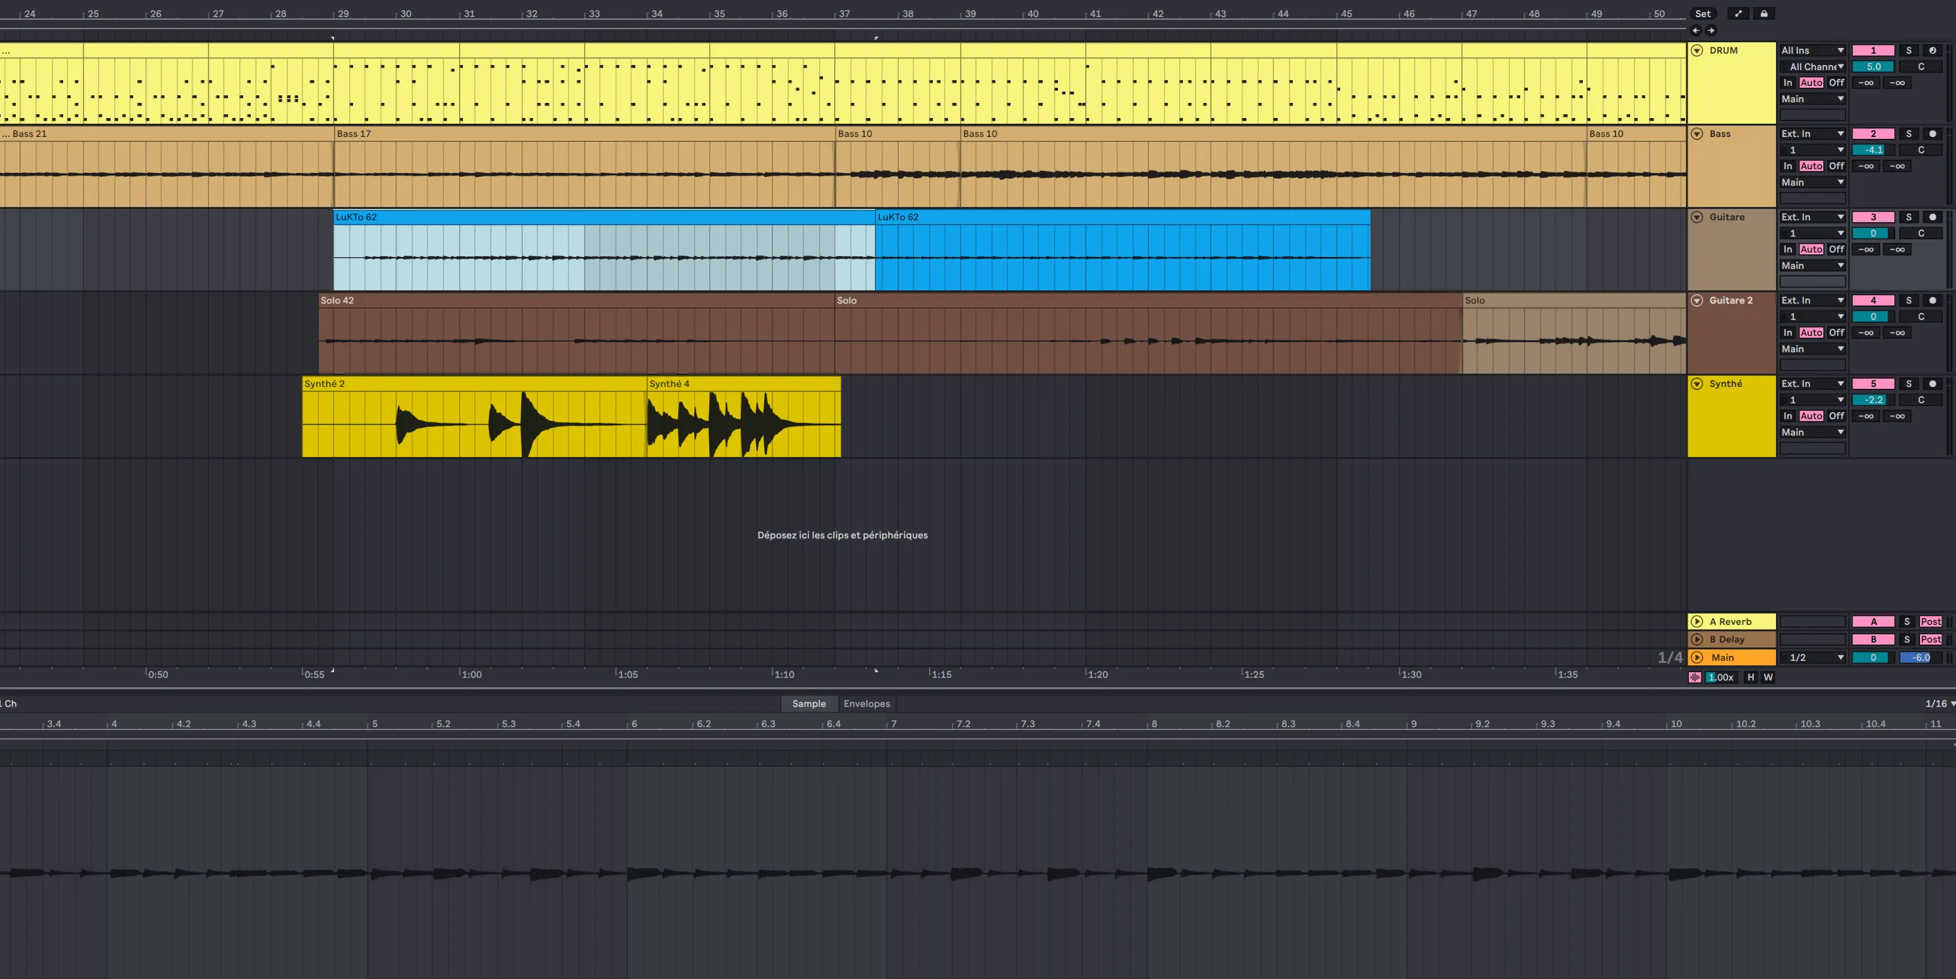The height and width of the screenshot is (979, 1956).
Task: Toggle Guitare 2 track activator number 4
Action: 1873,300
